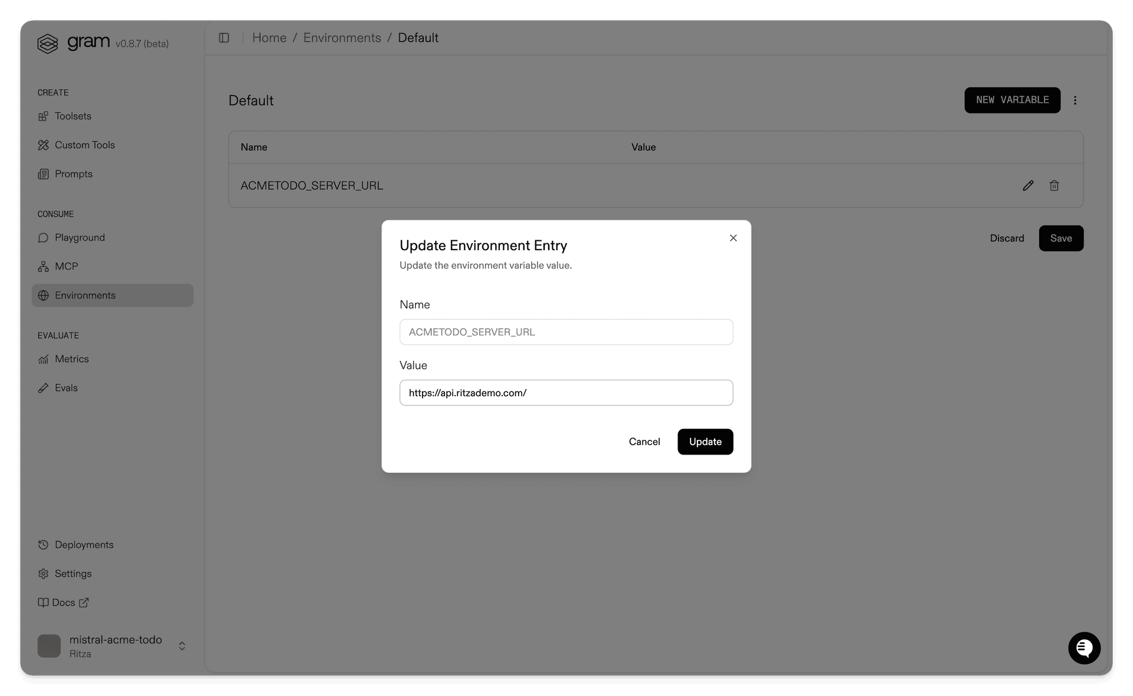The image size is (1133, 696).
Task: Navigate to Environments breadcrumb
Action: 342,37
